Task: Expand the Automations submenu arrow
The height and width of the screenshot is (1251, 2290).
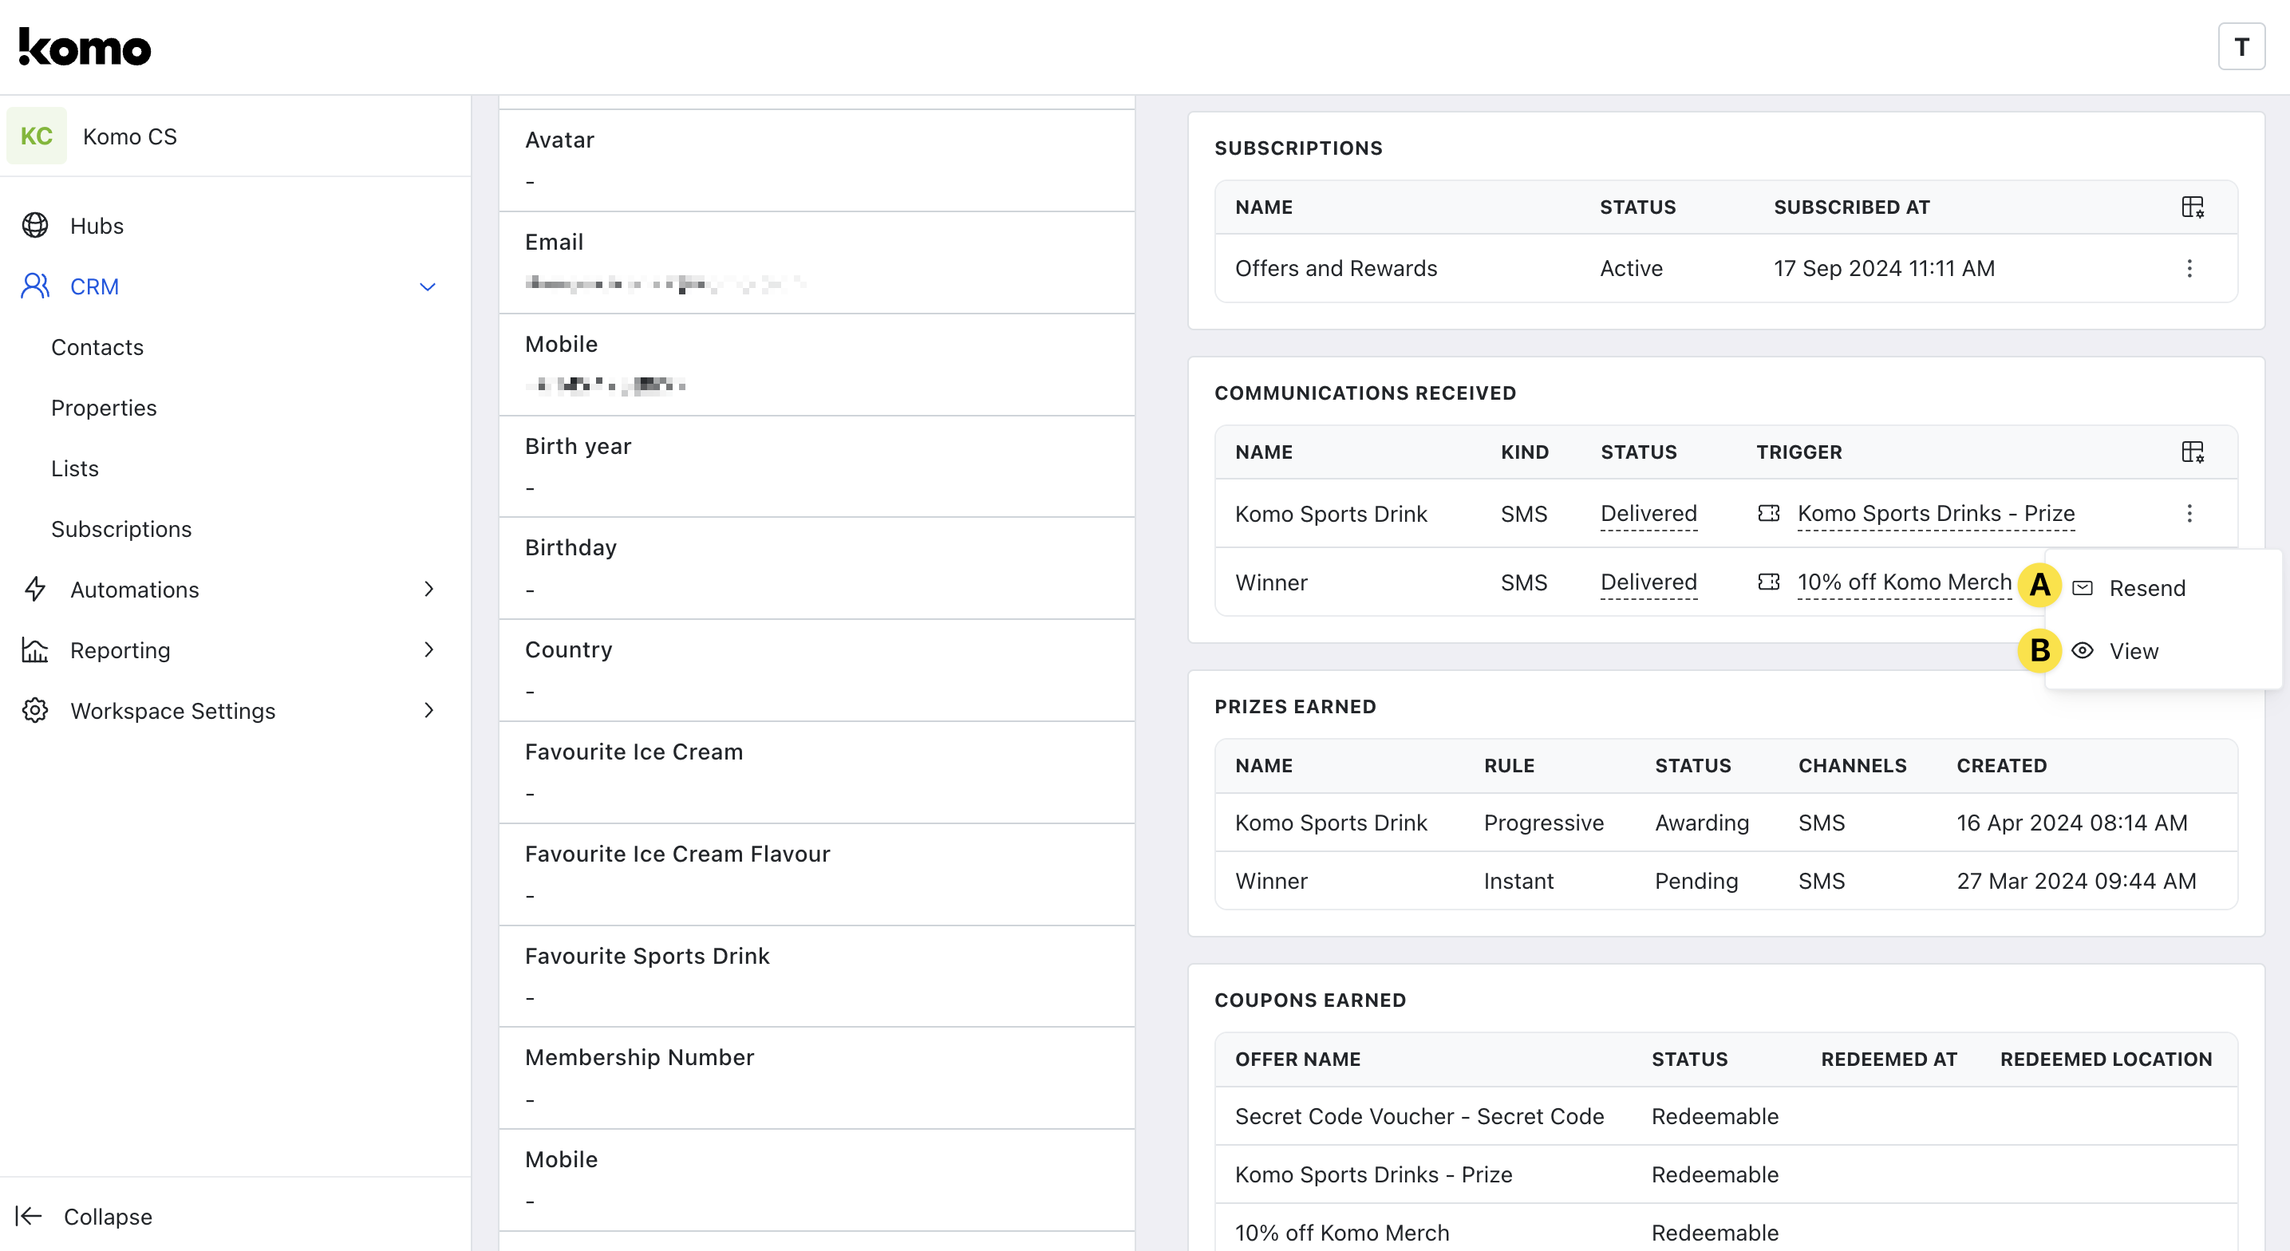Action: [x=429, y=589]
